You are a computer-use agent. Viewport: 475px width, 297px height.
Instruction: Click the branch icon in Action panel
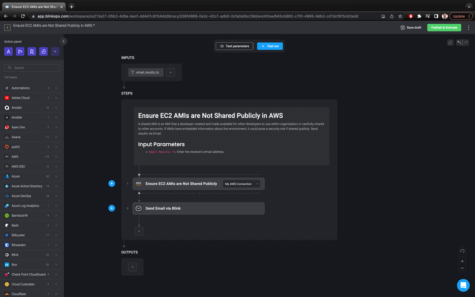(20, 52)
